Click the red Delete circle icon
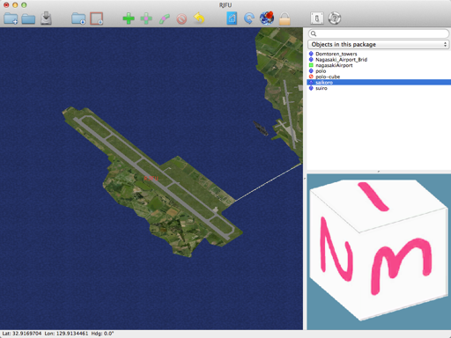The width and height of the screenshot is (451, 338). [181, 19]
